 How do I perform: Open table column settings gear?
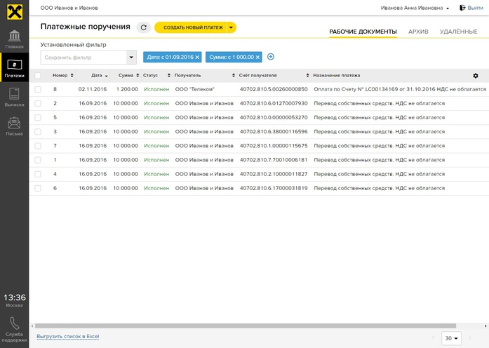(x=476, y=75)
